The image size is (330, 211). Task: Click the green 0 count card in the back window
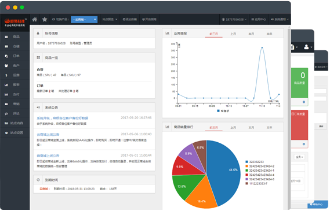(x=299, y=83)
